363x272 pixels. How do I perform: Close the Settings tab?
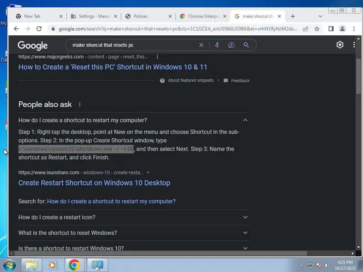pos(116,16)
